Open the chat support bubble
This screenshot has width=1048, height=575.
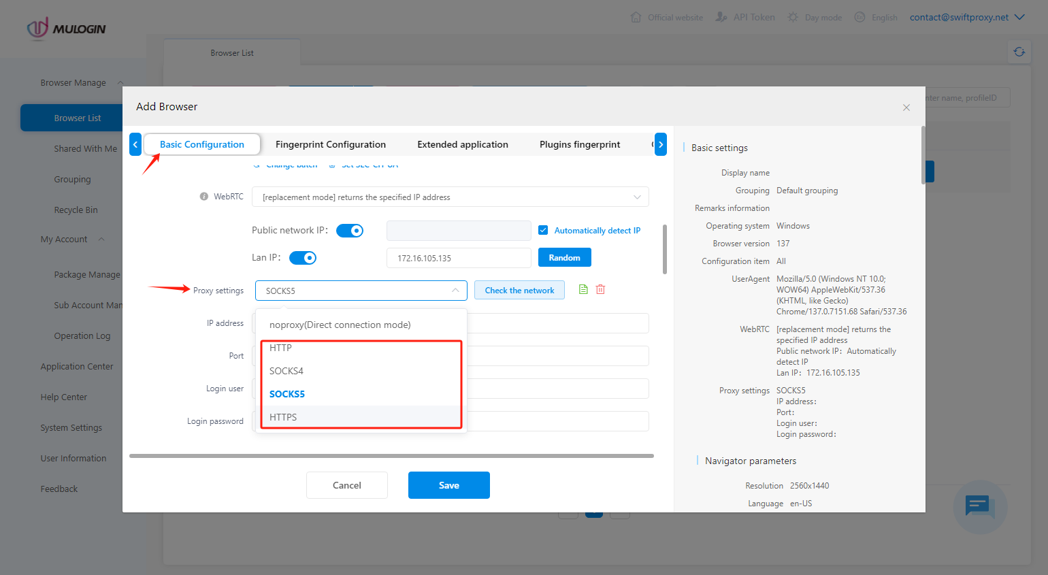pos(980,507)
